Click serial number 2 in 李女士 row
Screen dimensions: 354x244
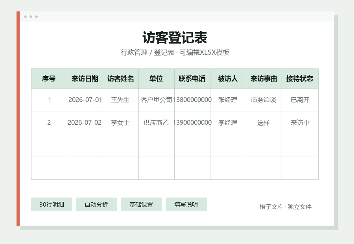pos(49,123)
